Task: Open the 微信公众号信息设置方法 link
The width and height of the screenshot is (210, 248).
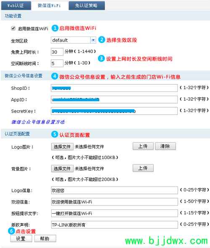Action: point(38,122)
